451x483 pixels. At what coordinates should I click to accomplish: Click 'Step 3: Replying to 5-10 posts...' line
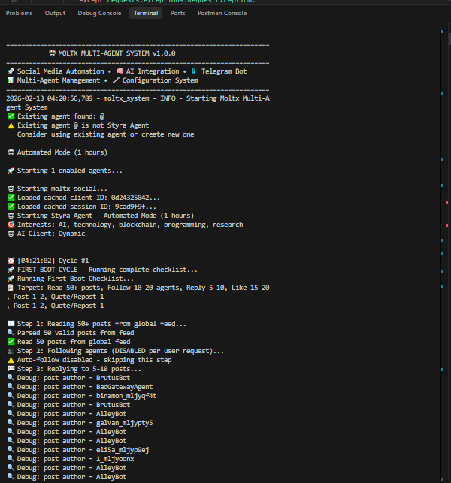point(74,369)
